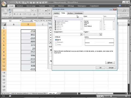Click the macro record icon in status bar
Screen dimensions: 131x98
click(x=10, y=96)
